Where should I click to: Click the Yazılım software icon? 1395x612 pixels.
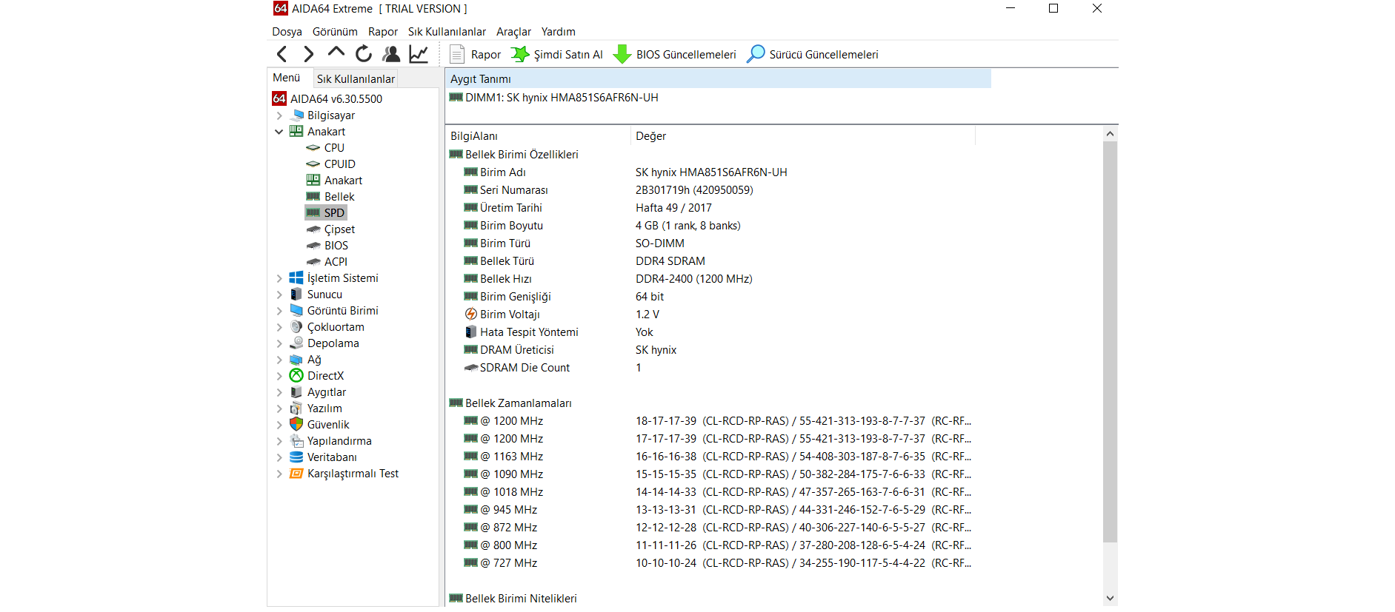click(x=296, y=408)
